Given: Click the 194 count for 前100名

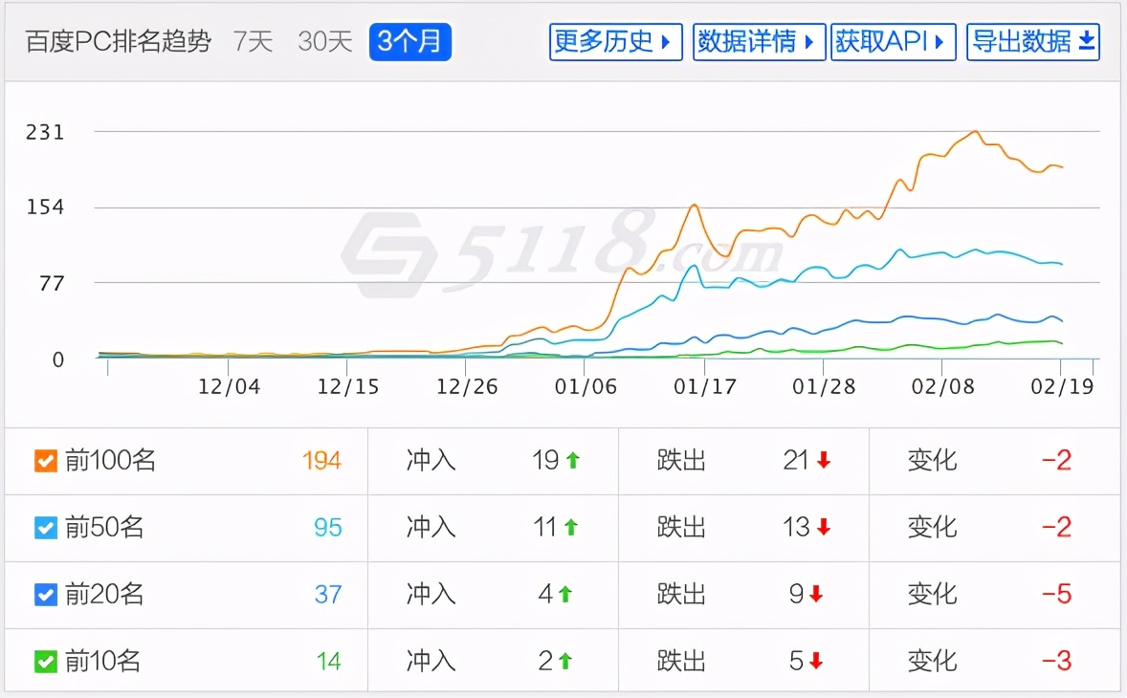Looking at the screenshot, I should (x=321, y=461).
